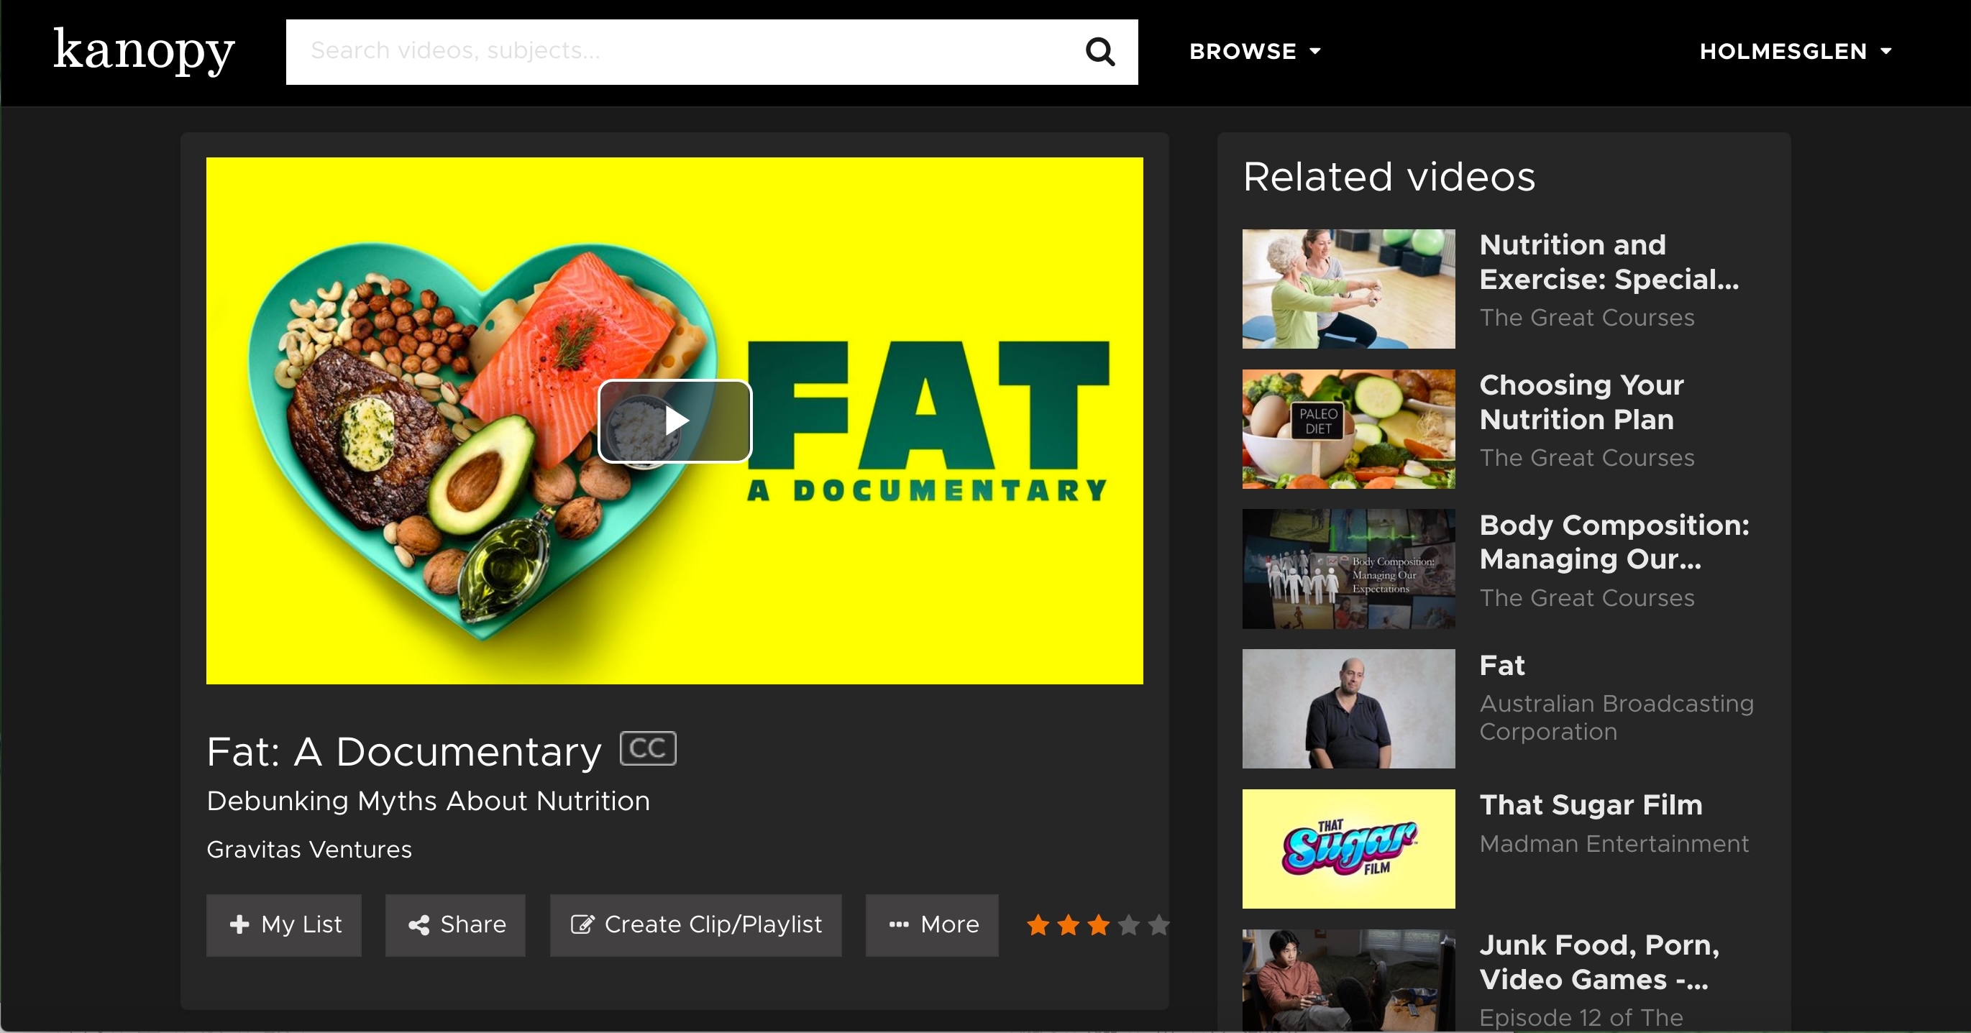Screen dimensions: 1971x1033
Task: Open That Sugar Film thumbnail
Action: (1348, 848)
